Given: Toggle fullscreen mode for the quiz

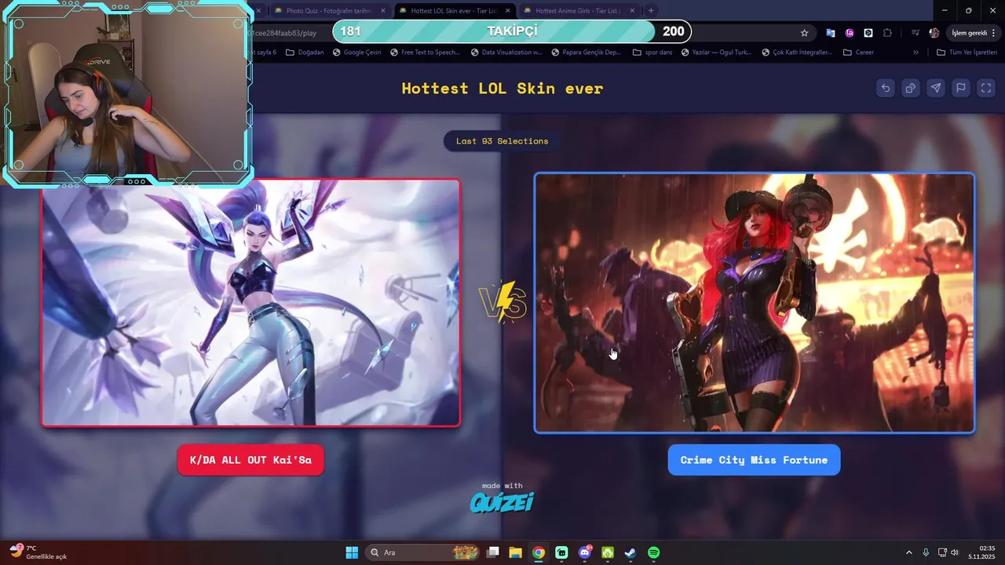Looking at the screenshot, I should pos(986,88).
